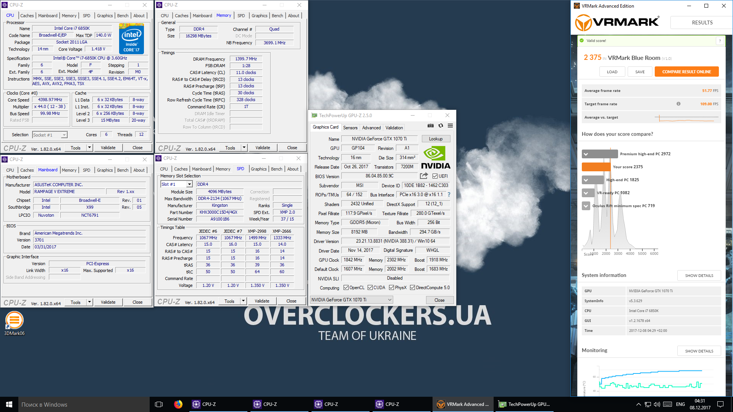This screenshot has width=733, height=412.
Task: Click NVIDIA logo in GPU-Z
Action: [x=436, y=158]
